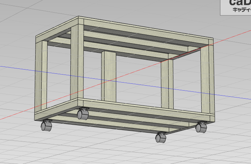Screen dimensions: 251x164
Task: Select the caster wheel behind the left corner post
Action: click(83, 114)
